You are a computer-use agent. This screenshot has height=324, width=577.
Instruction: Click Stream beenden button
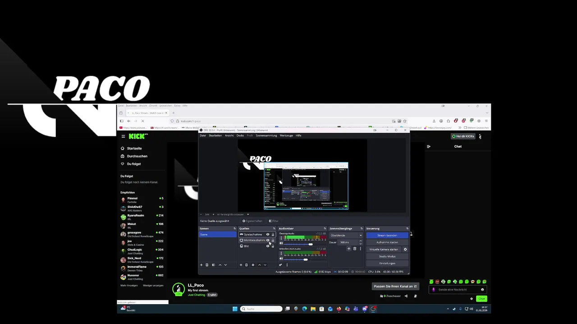(387, 235)
